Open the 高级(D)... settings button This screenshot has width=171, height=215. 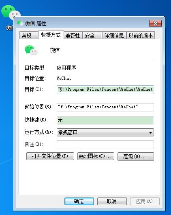pyautogui.click(x=136, y=156)
